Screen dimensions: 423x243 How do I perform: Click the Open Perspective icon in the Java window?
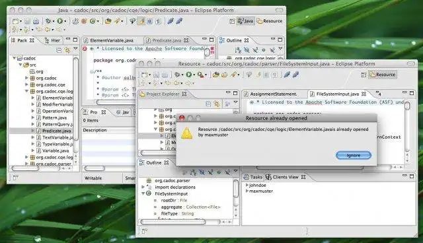coord(232,20)
